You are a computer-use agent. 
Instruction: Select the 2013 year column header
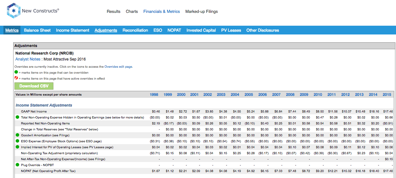tap(359, 95)
